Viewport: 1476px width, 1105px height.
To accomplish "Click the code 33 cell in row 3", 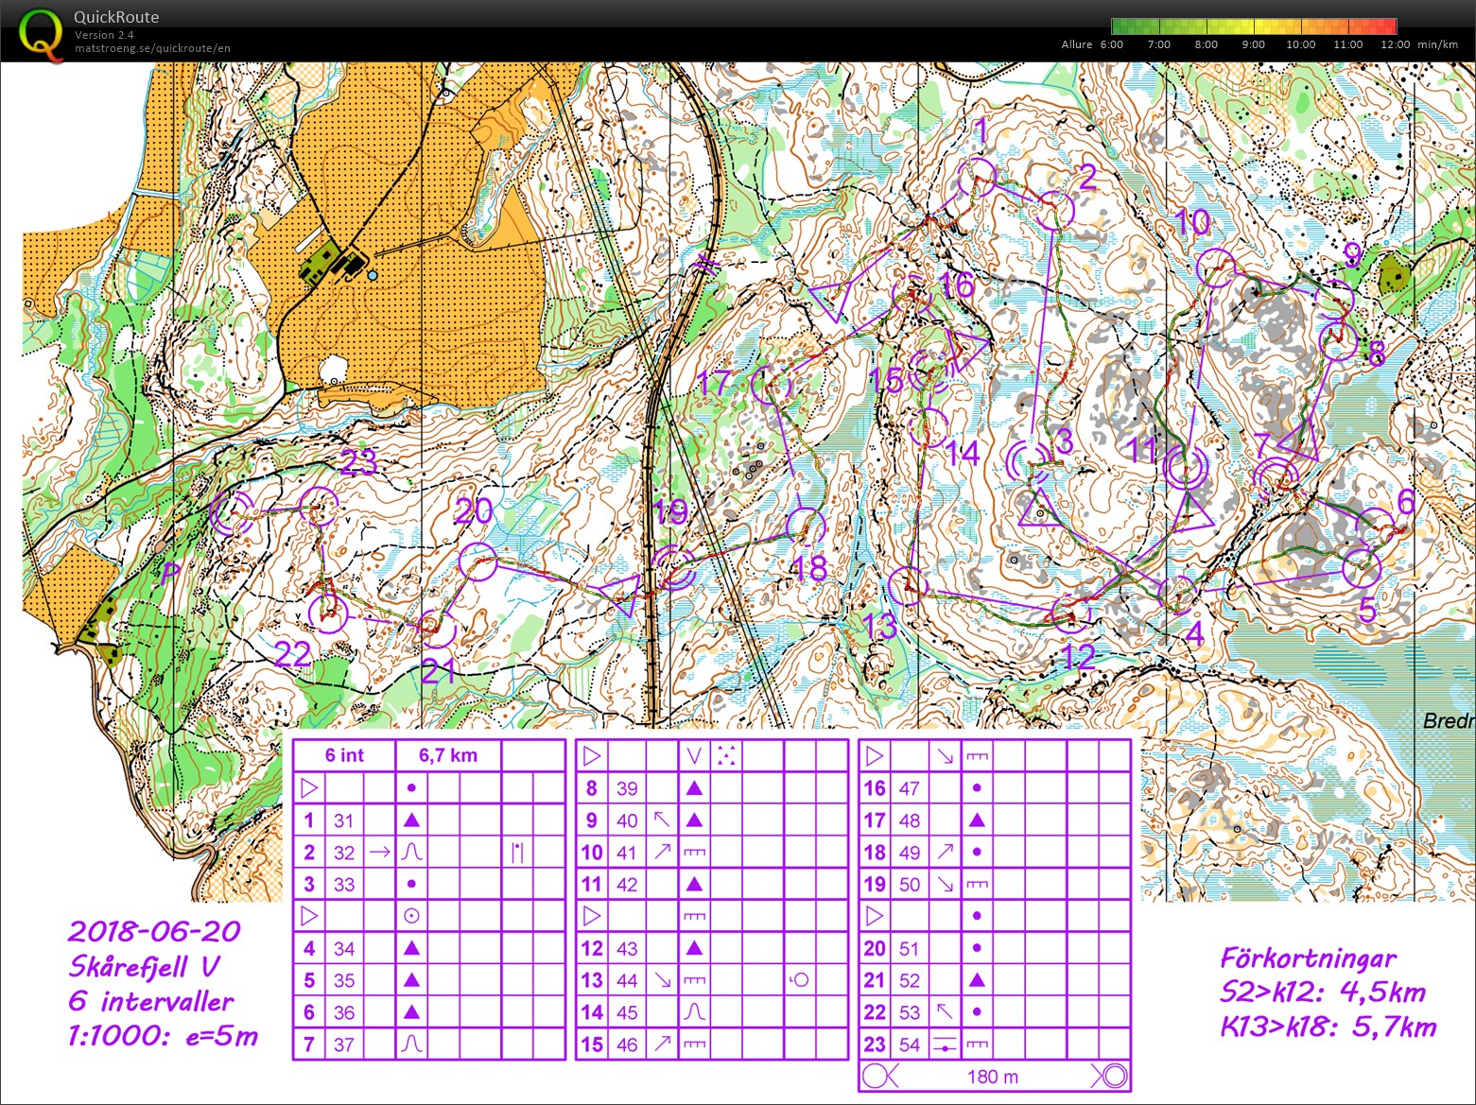I will tap(344, 885).
